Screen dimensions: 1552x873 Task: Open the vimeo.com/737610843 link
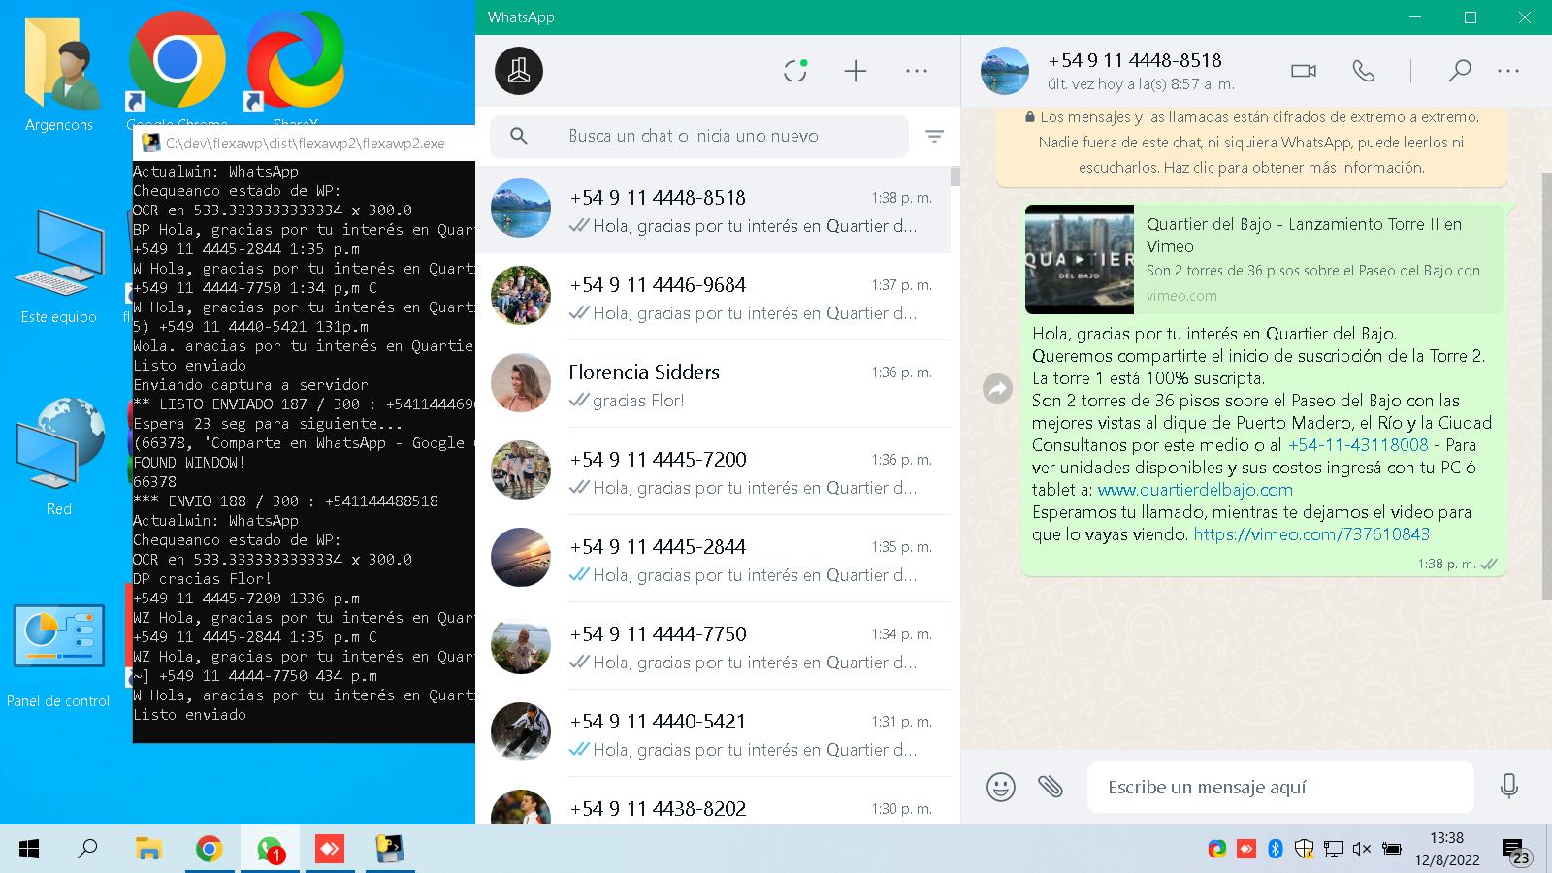(1311, 534)
